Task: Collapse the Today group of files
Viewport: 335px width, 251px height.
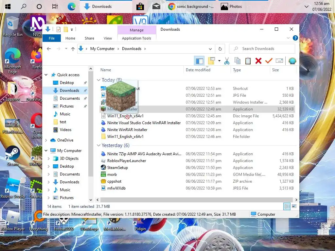Action: [98, 80]
